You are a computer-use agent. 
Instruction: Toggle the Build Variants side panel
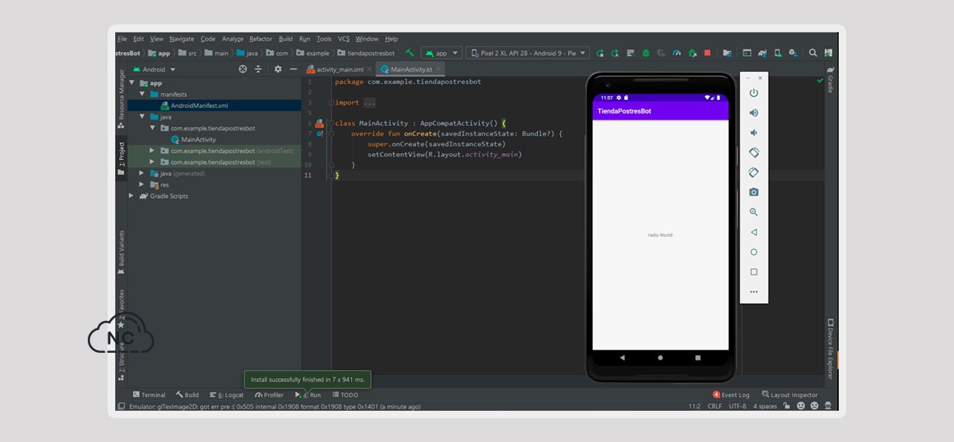pyautogui.click(x=121, y=252)
